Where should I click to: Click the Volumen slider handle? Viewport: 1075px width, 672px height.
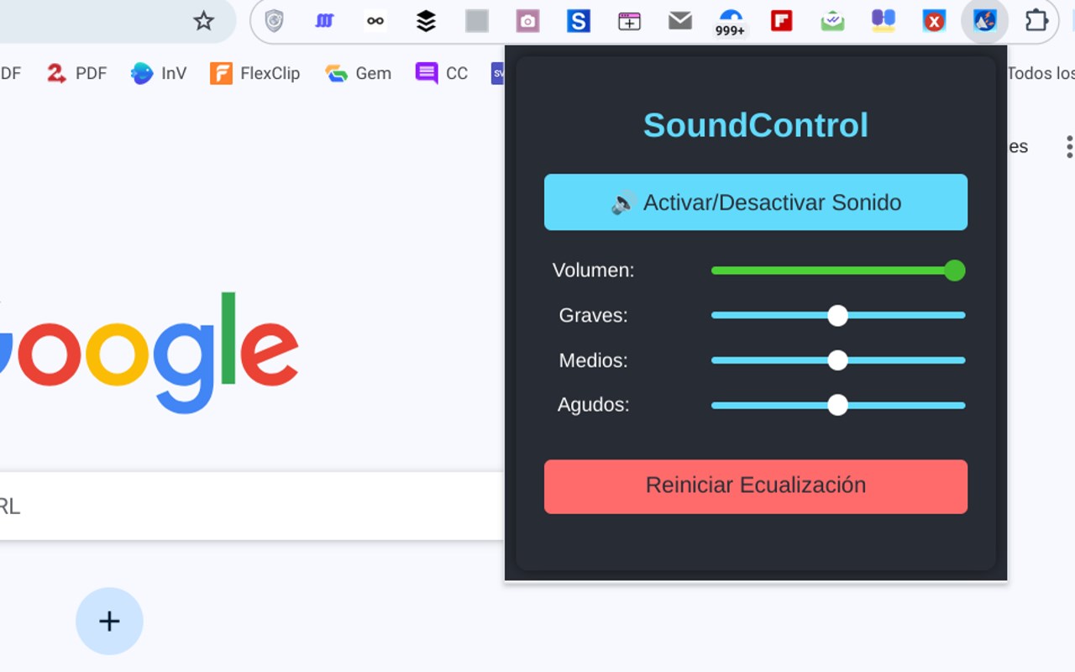coord(954,270)
